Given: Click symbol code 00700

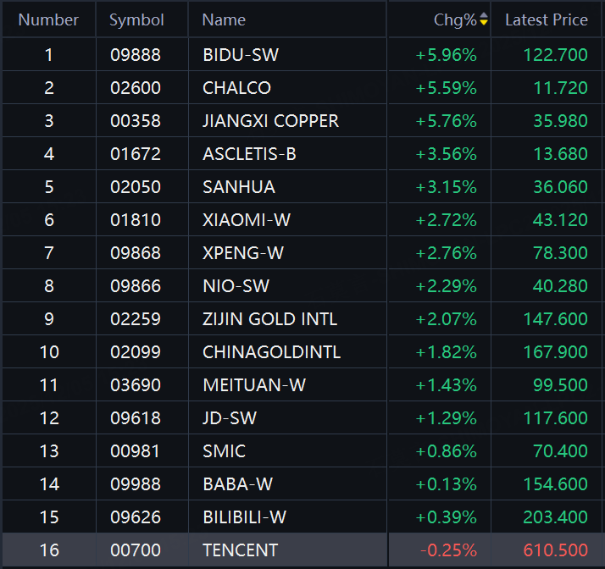Looking at the screenshot, I should pos(136,550).
